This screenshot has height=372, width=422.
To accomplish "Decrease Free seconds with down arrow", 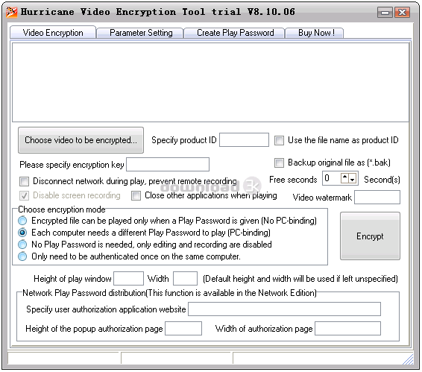I will click(353, 179).
